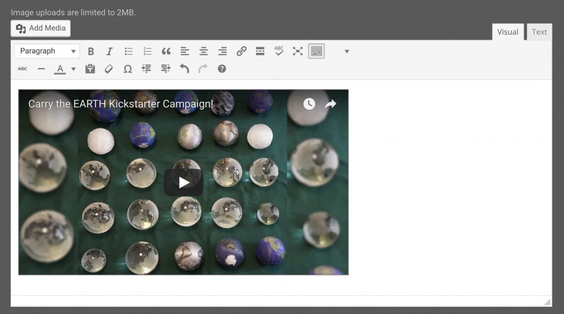The image size is (564, 314).
Task: Switch to the Text editor tab
Action: click(x=539, y=32)
